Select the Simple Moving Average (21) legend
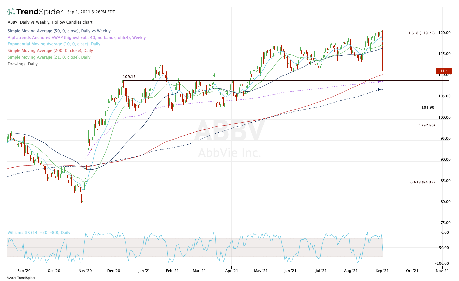Screen dimensions: 459x281 (x=49, y=57)
